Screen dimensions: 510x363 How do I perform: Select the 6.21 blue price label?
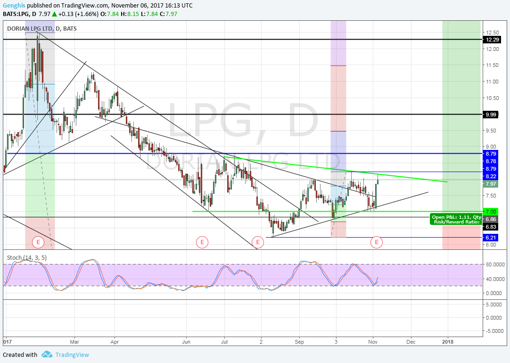pyautogui.click(x=491, y=238)
